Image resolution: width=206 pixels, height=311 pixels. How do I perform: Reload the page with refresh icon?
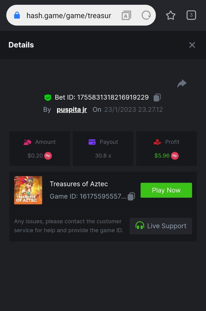coord(146,16)
